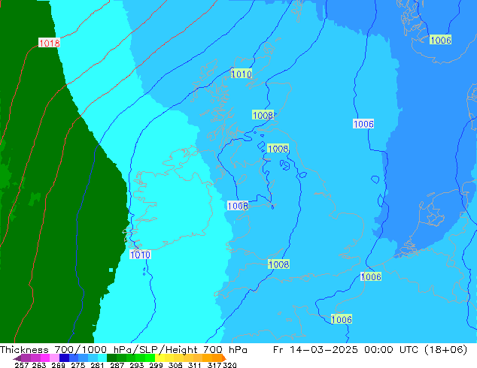Viewport: 477px width, 368px height.
Task: Click the 257 legend value
Action: coord(22,365)
